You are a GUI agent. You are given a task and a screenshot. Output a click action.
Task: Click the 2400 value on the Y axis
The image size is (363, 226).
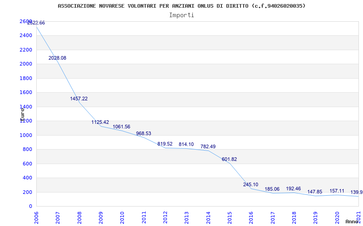[x=26, y=36]
